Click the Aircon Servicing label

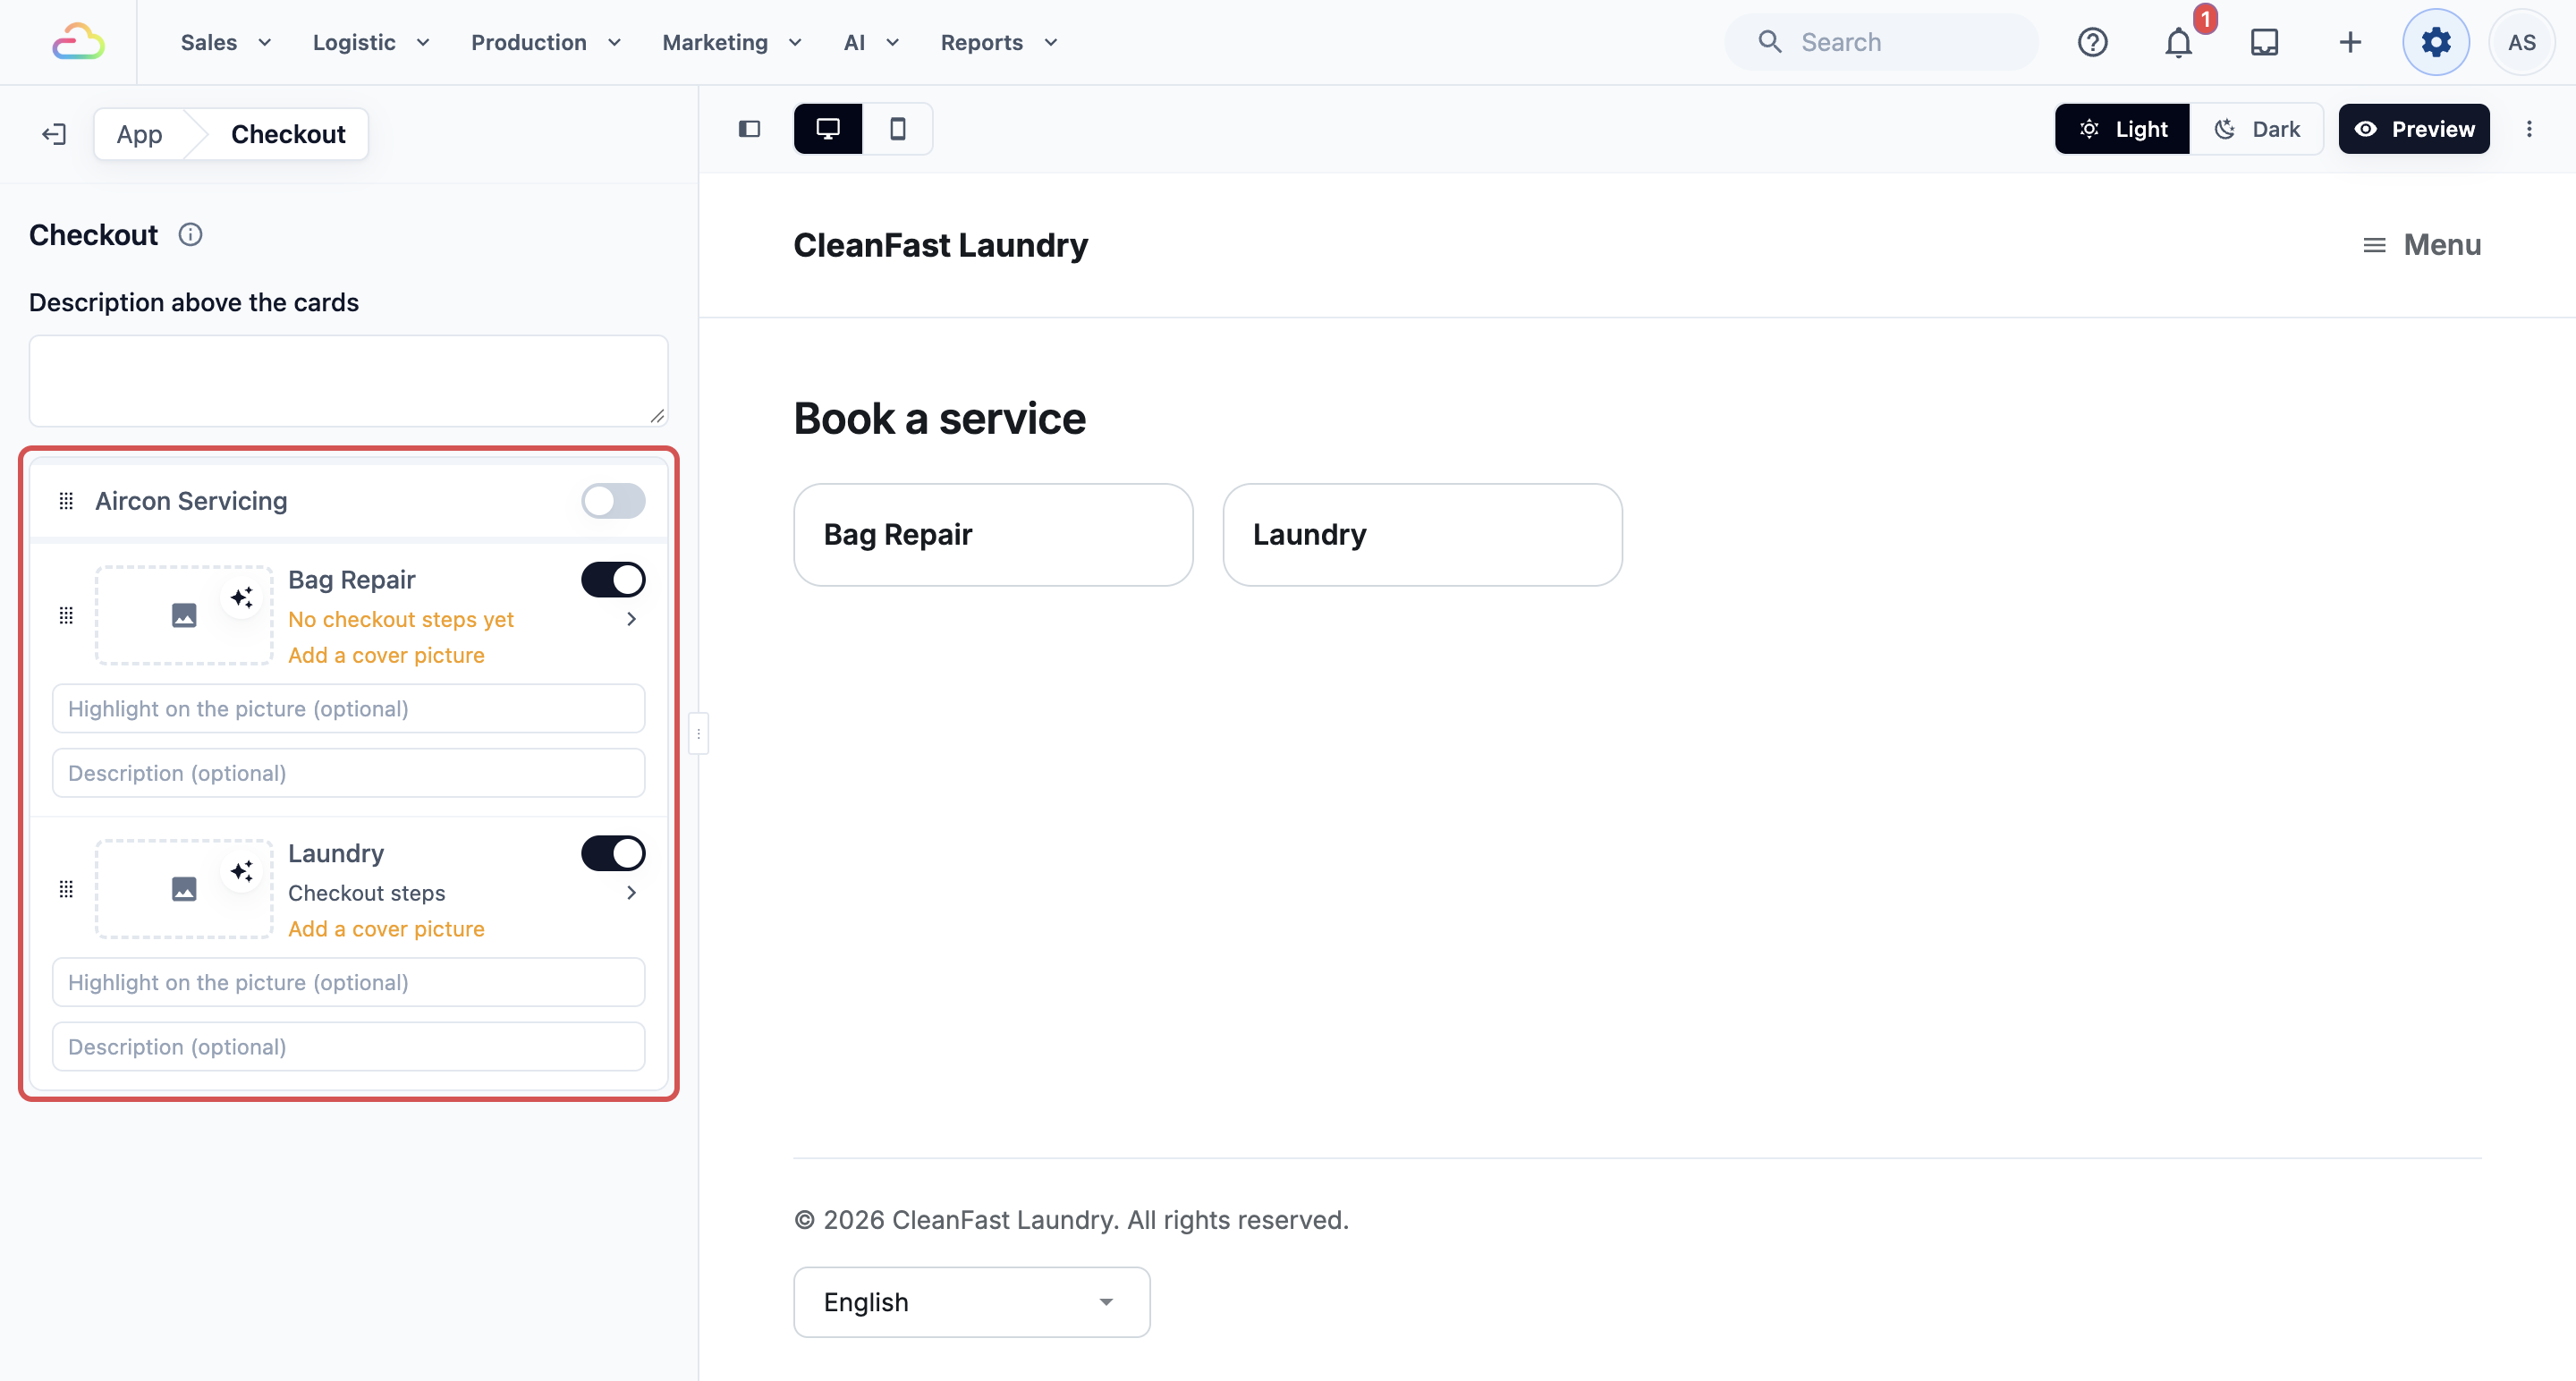(x=191, y=501)
